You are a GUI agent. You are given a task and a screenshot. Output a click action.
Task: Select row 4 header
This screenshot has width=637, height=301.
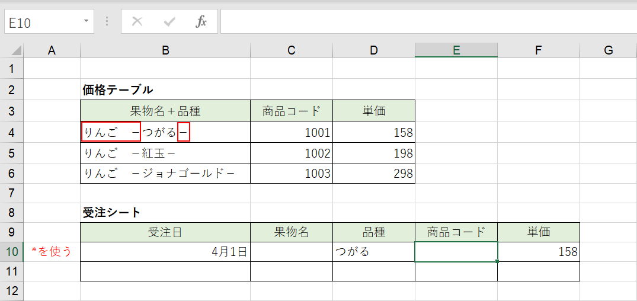[11, 132]
